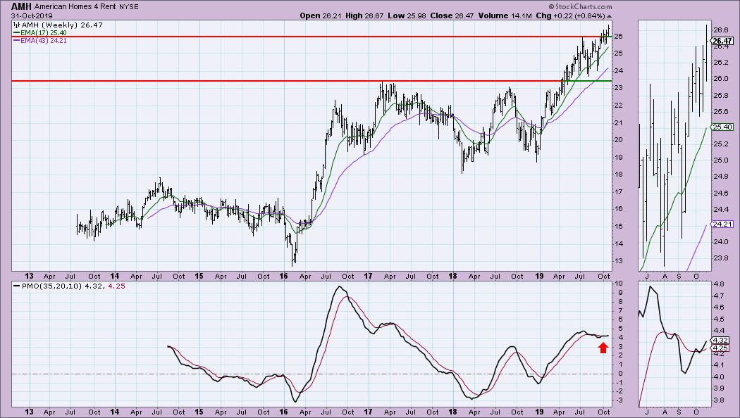The height and width of the screenshot is (418, 740).
Task: Click the boxed 26.47 last-price tag
Action: pos(722,41)
